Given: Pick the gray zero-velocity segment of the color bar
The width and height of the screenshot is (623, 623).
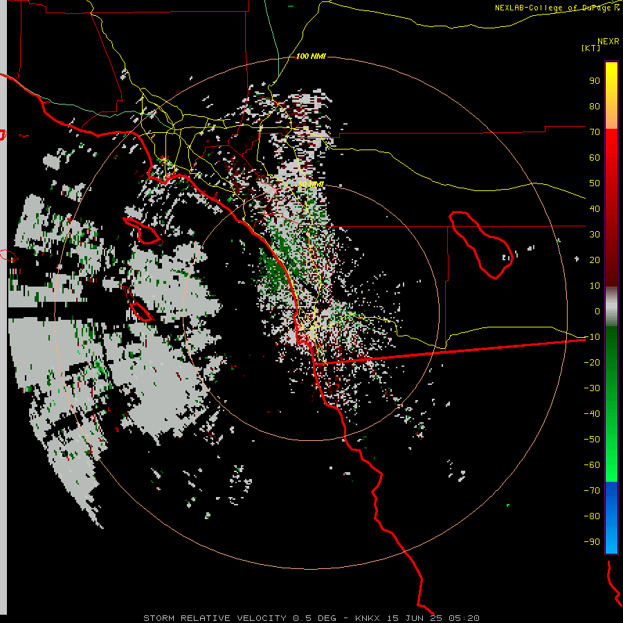Looking at the screenshot, I should 611,307.
